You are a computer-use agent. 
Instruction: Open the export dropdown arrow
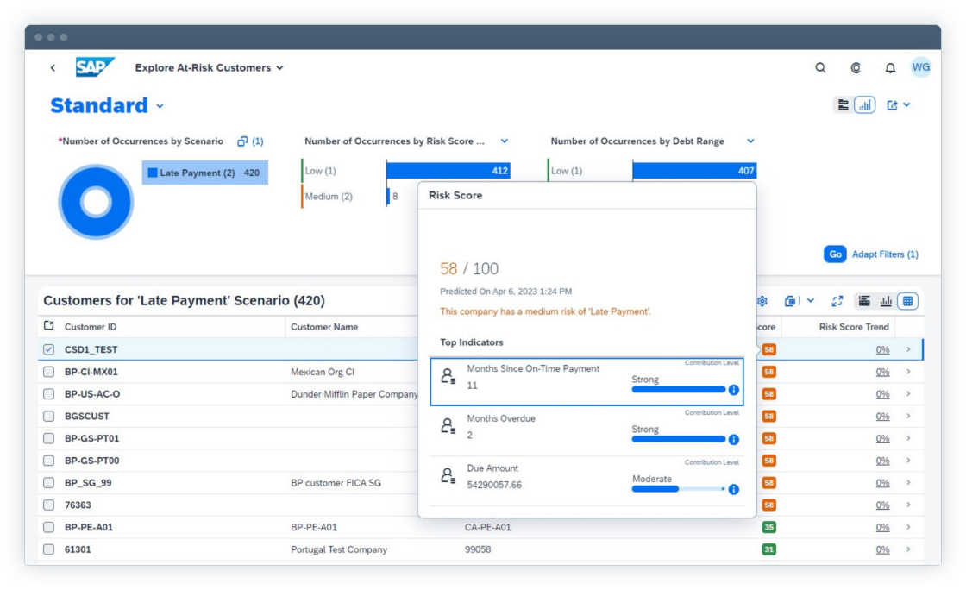[x=811, y=301]
